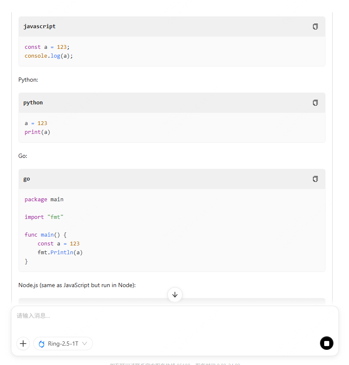Click the Node.js description paragraph
This screenshot has height=365, width=349.
[77, 285]
